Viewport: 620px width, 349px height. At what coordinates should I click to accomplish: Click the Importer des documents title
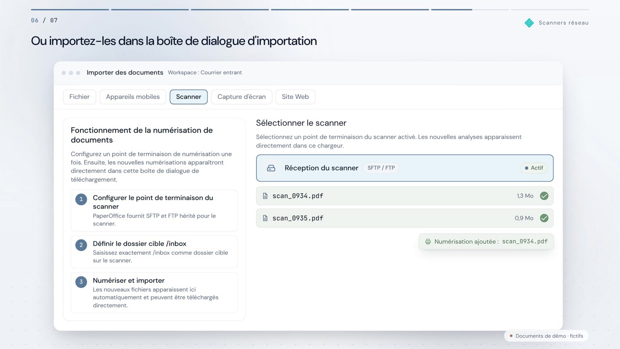[x=125, y=73]
